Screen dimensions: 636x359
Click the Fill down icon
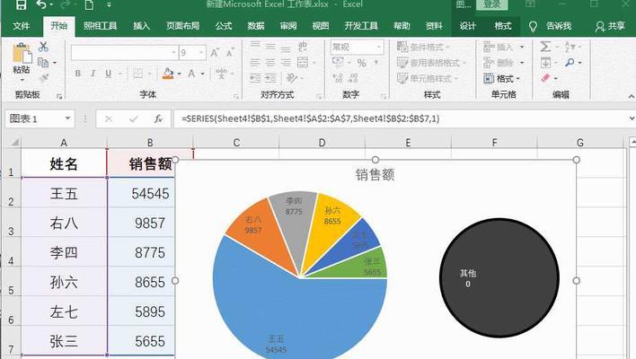(545, 63)
